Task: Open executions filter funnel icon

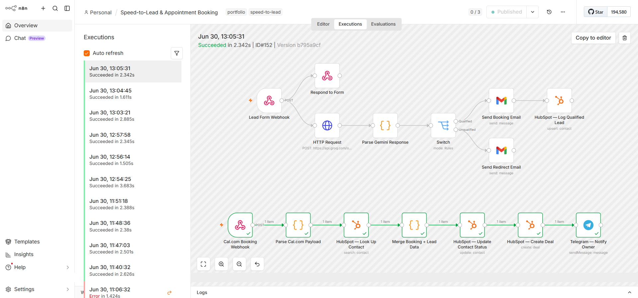Action: pyautogui.click(x=177, y=53)
